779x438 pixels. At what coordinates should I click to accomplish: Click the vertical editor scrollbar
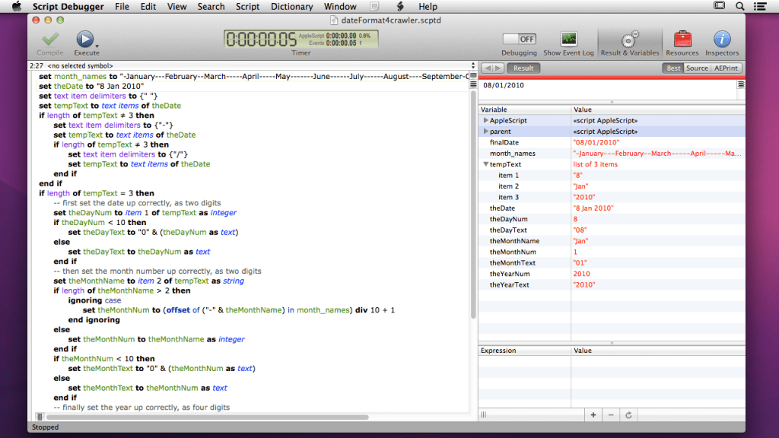(473, 205)
